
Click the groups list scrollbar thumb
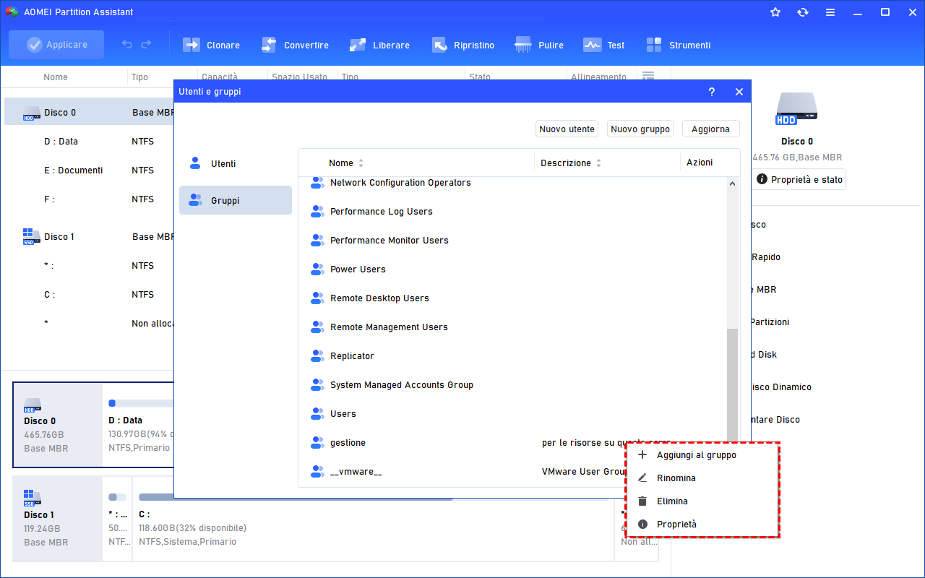pyautogui.click(x=733, y=386)
